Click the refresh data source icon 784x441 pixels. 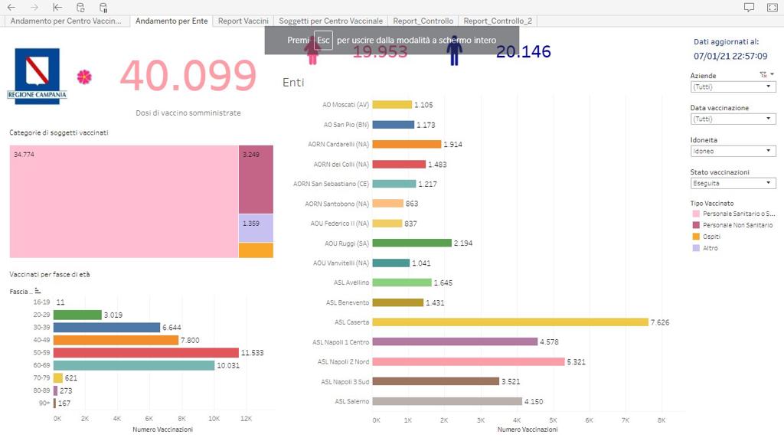click(x=80, y=7)
